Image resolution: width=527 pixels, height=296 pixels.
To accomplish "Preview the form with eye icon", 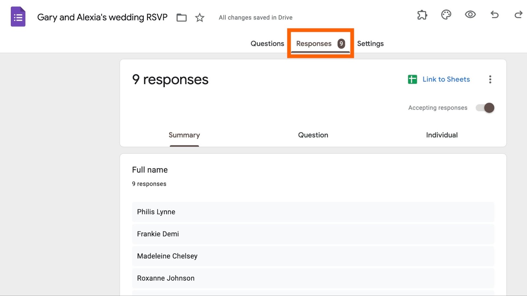I will click(470, 14).
